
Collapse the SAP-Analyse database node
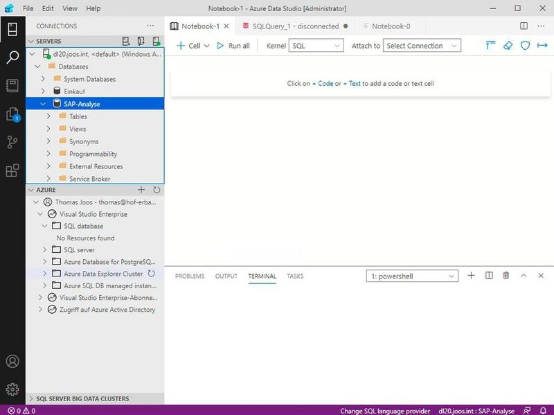pos(43,103)
